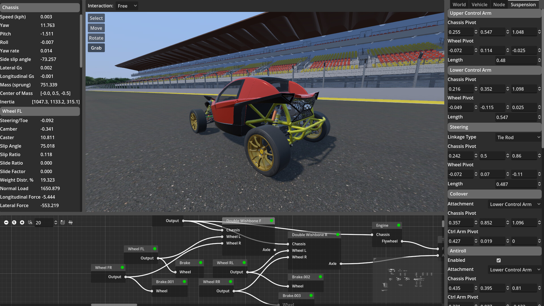
Task: Toggle the green status dot on Wheel FR node
Action: coord(122,267)
